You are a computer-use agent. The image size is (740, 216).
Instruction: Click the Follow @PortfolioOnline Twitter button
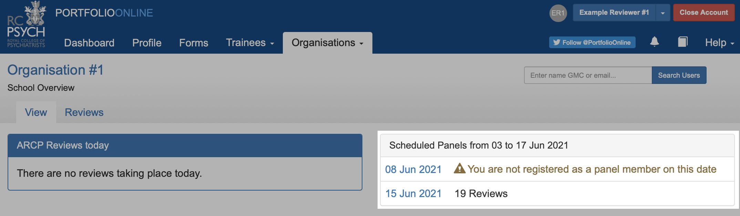coord(592,42)
